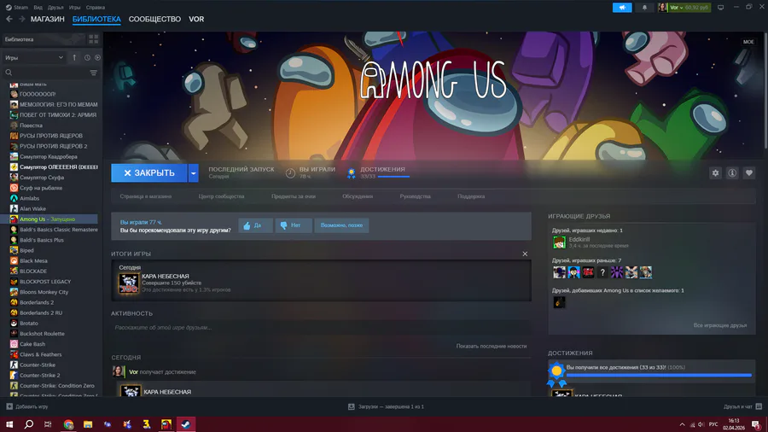Open the МАГАЗИН tab
768x432 pixels.
48,19
